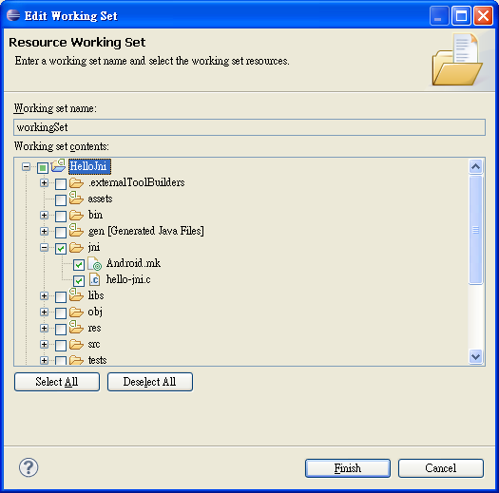Click the assets folder icon
The image size is (499, 493).
(76, 198)
